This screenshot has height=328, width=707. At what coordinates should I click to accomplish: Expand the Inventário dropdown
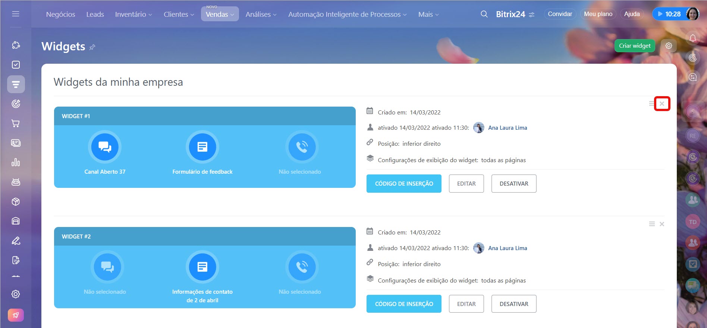pos(133,15)
